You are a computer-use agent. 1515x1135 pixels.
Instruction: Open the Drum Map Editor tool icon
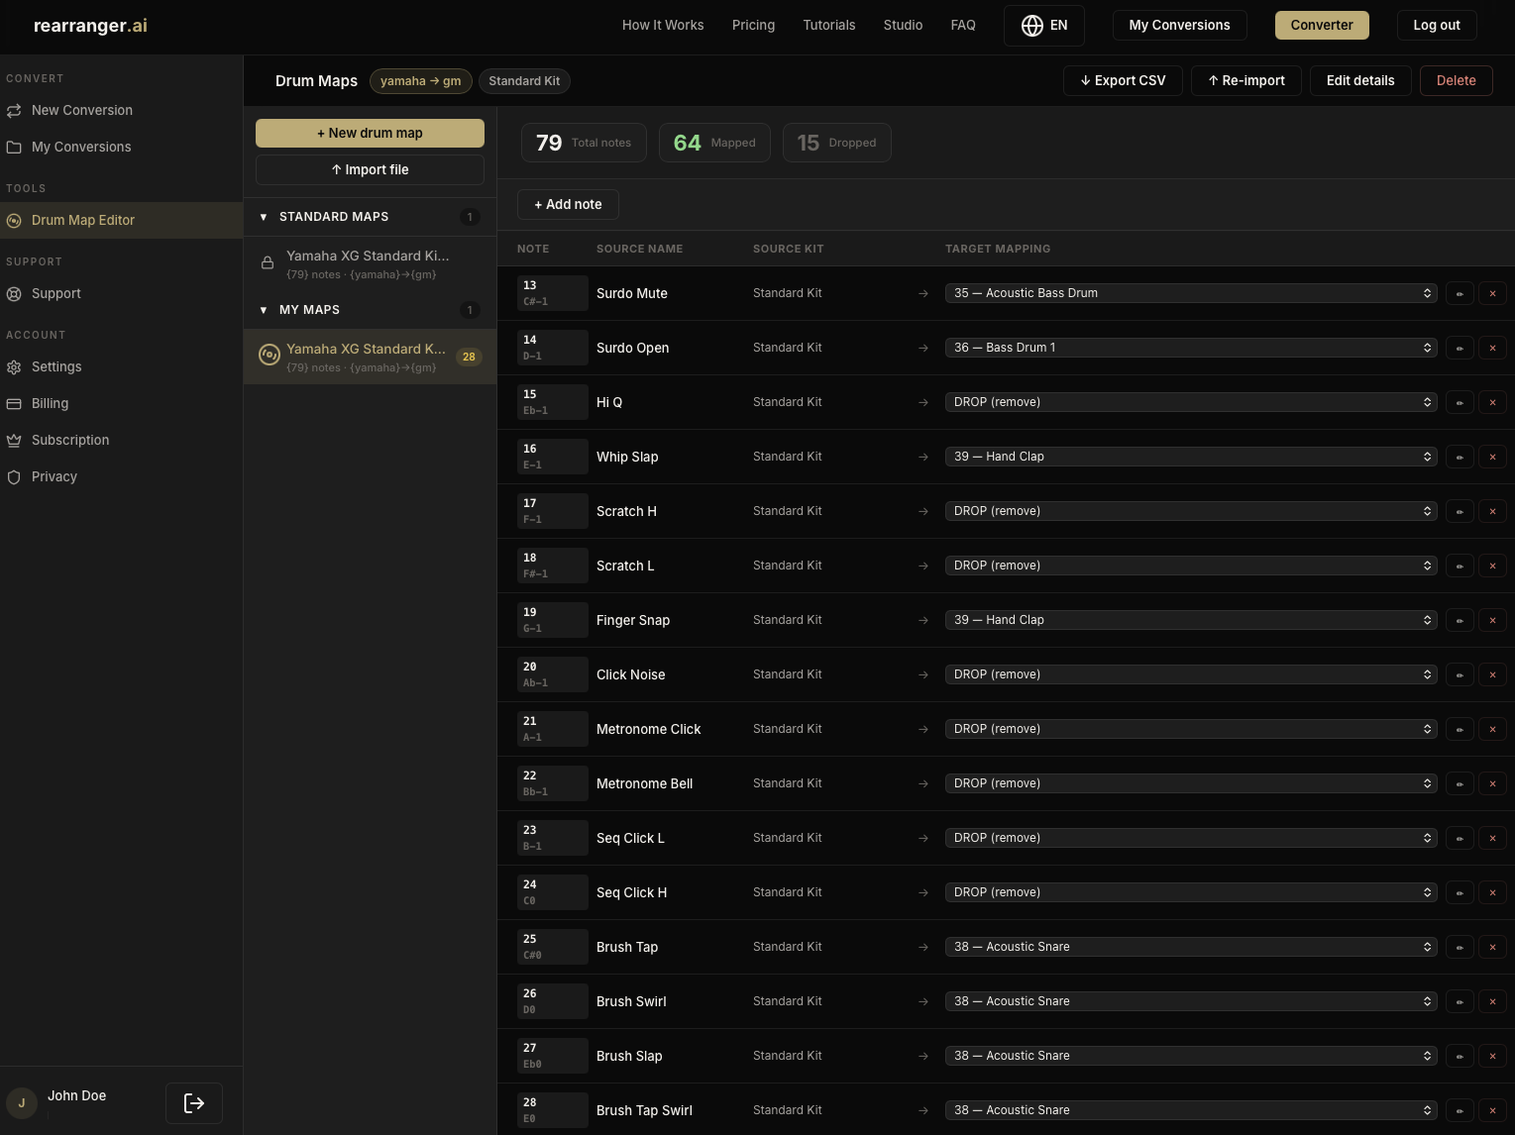pos(14,220)
